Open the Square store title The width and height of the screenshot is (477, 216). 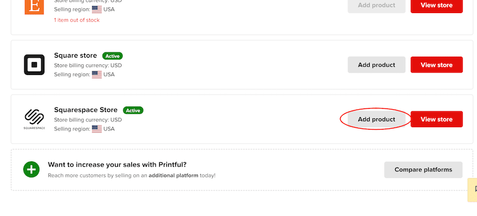point(76,55)
